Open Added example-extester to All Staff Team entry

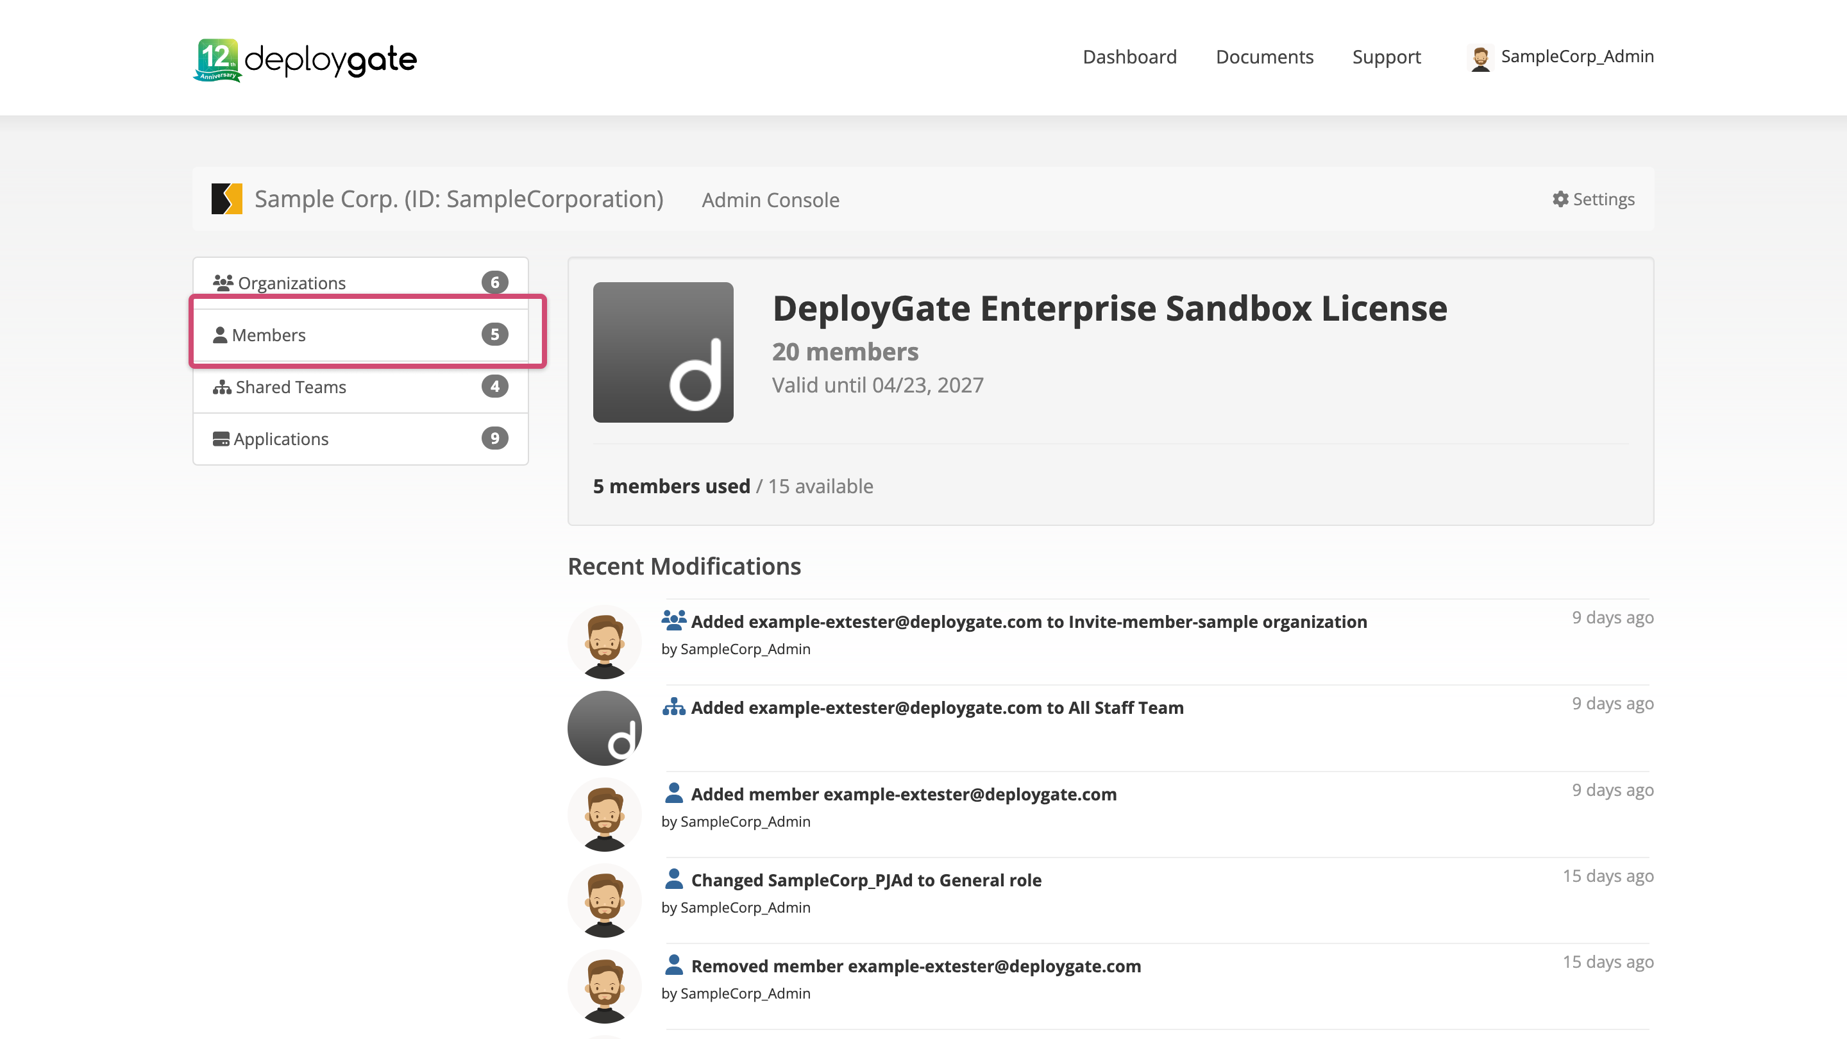coord(937,707)
